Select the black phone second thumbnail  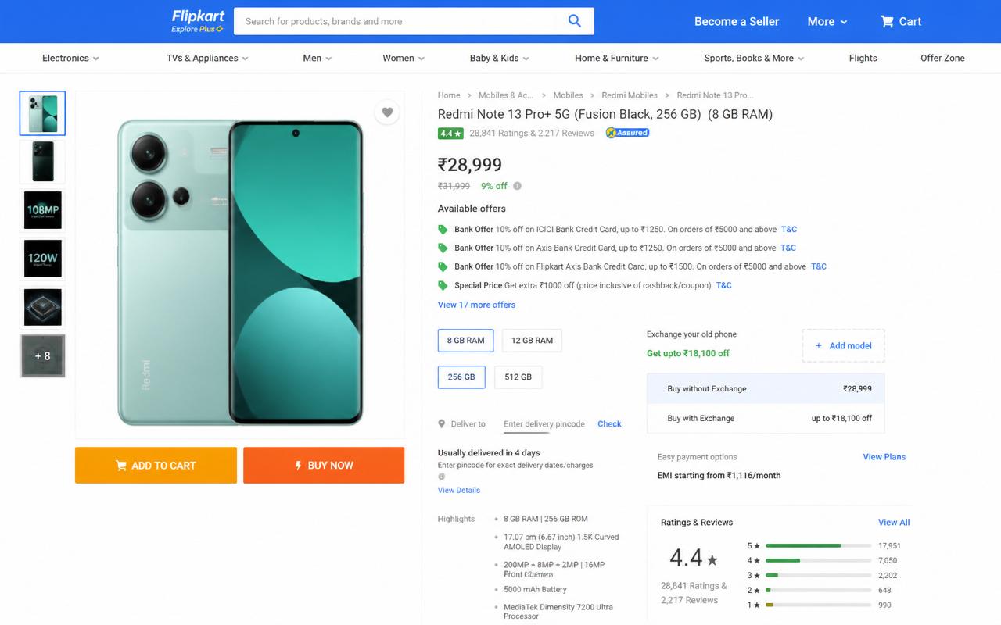(x=42, y=162)
